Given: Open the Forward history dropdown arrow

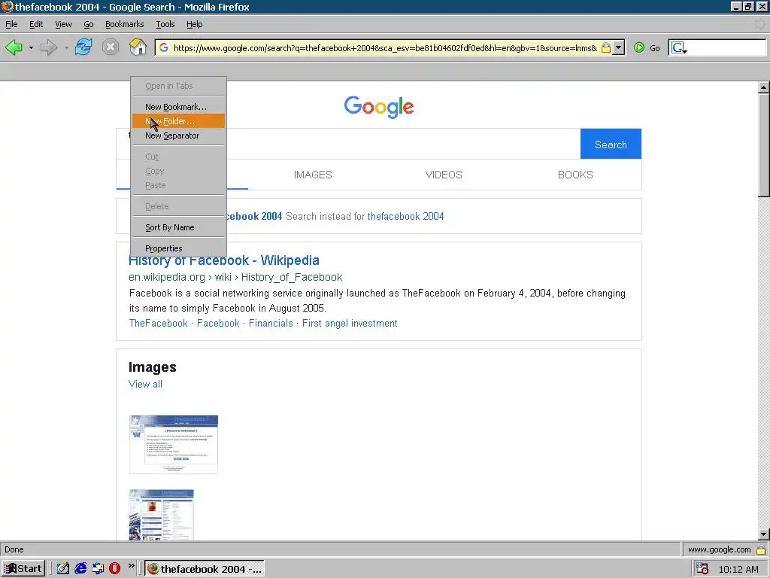Looking at the screenshot, I should [66, 48].
